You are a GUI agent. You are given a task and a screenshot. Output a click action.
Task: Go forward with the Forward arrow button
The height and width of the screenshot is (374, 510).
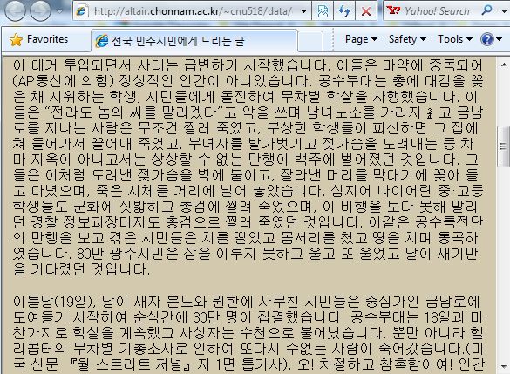point(41,10)
